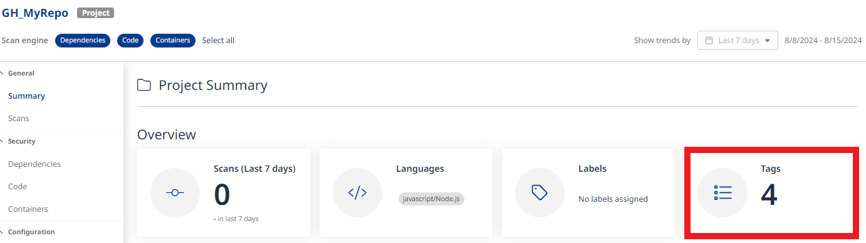Screen dimensions: 866x243
Task: Toggle the Code scan engine filter
Action: pyautogui.click(x=130, y=41)
